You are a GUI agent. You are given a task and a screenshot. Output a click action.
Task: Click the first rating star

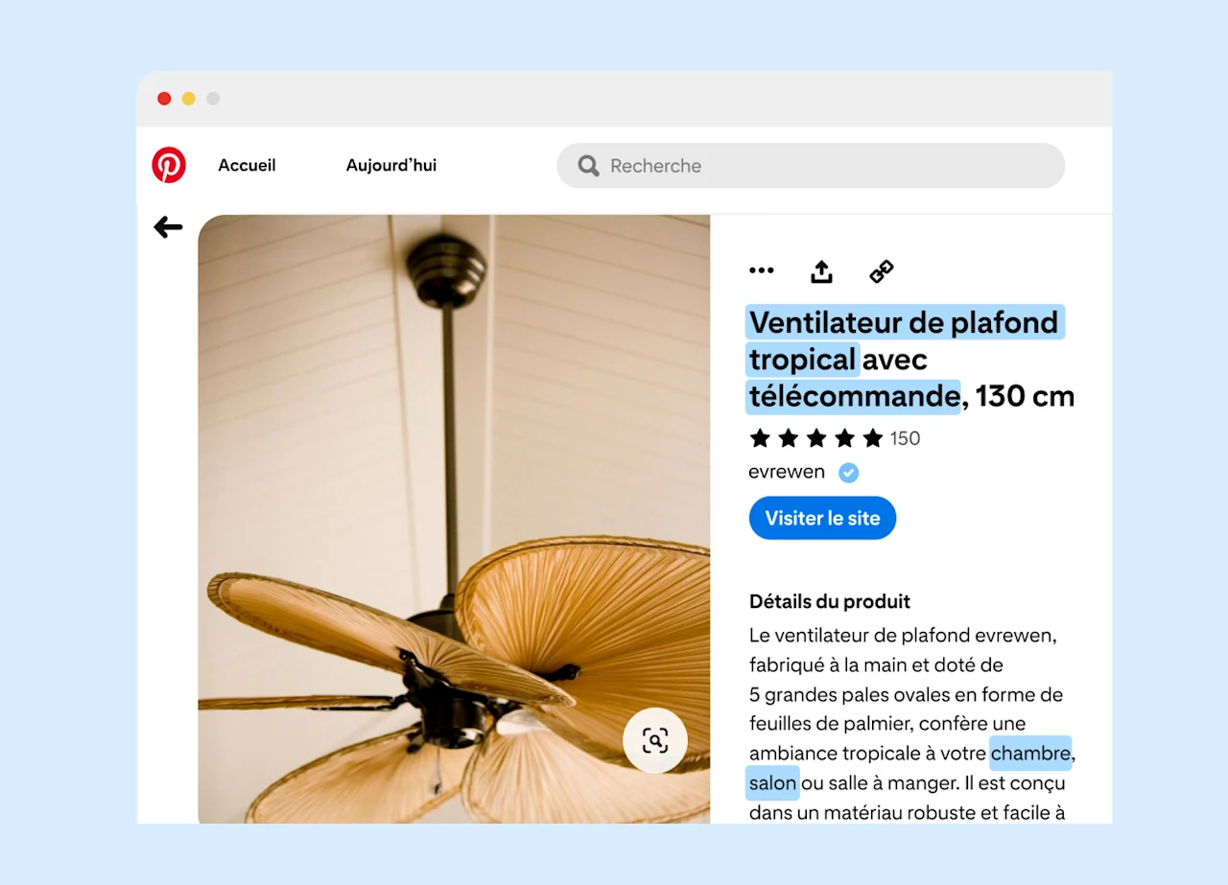click(x=759, y=438)
